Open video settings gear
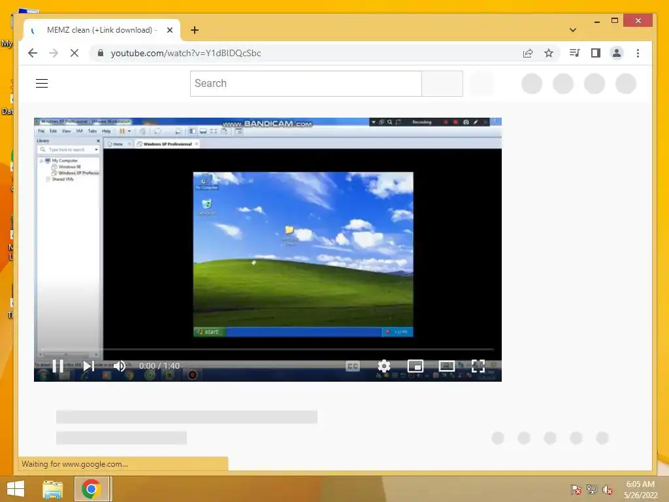669x502 pixels. (384, 366)
